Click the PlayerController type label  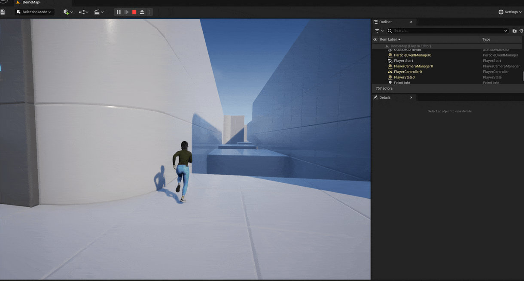[496, 72]
